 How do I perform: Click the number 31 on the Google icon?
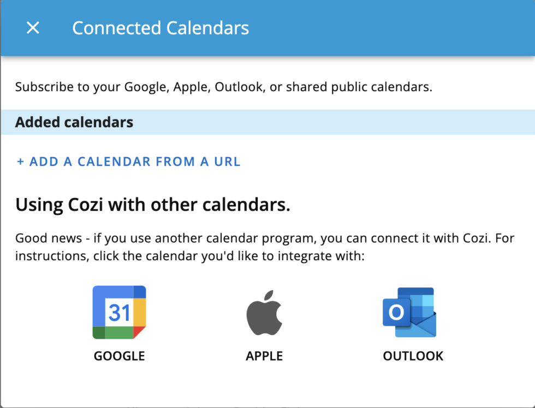tap(119, 313)
